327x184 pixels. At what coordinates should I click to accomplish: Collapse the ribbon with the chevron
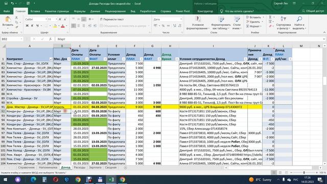pyautogui.click(x=324, y=32)
